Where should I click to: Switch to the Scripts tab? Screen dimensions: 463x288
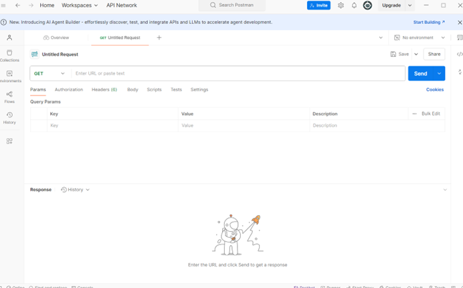154,90
